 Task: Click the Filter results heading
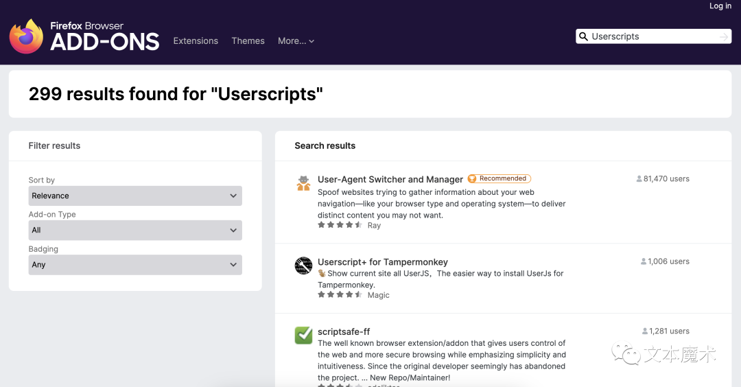(x=54, y=145)
